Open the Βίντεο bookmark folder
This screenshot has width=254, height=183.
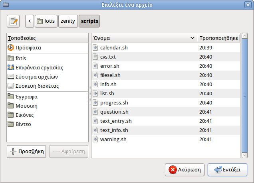tap(23, 124)
